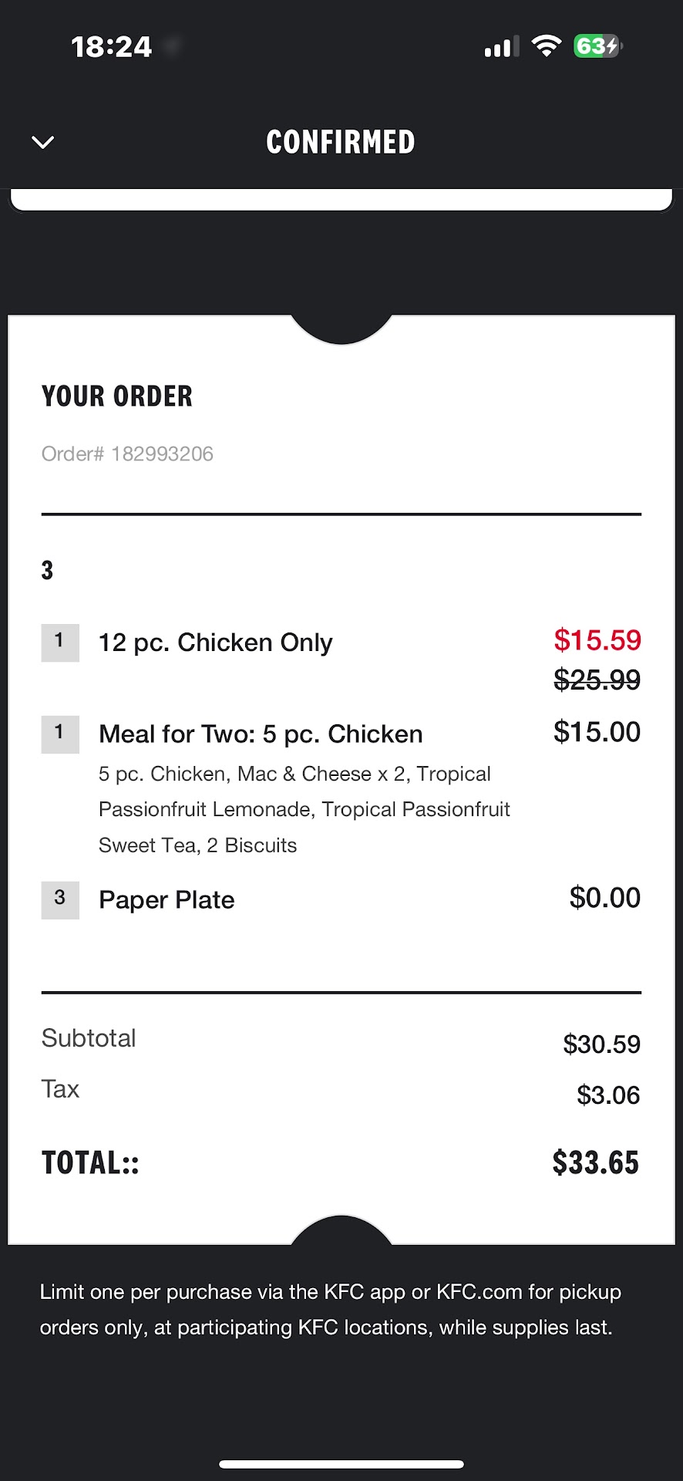The width and height of the screenshot is (683, 1481).
Task: Tap the discounted $15.59 price
Action: (597, 640)
